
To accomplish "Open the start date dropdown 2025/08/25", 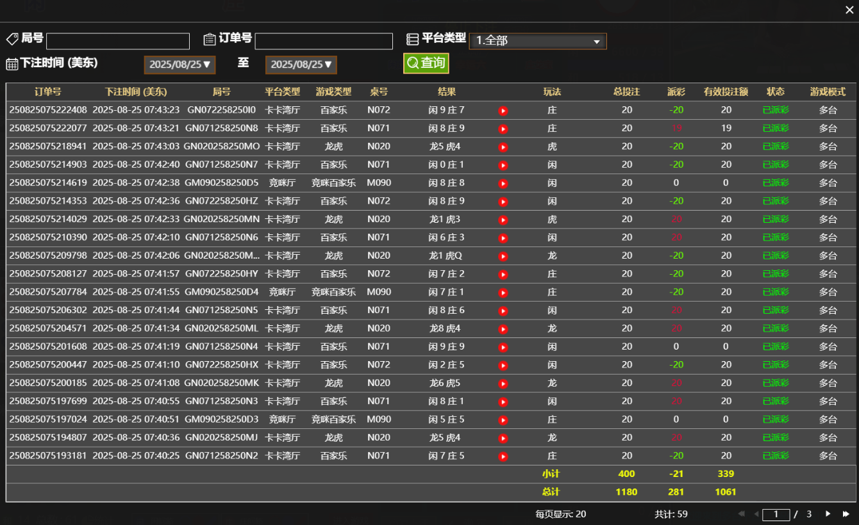I will coord(179,65).
